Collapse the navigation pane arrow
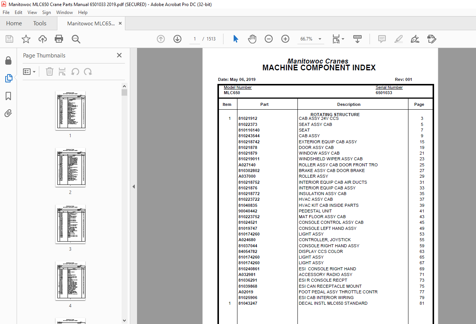Screen dimensions: 476x324 click(x=133, y=186)
